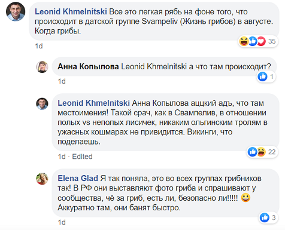
Task: Click the smiley emoji in Elena Glad's comment
Action: click(245, 198)
